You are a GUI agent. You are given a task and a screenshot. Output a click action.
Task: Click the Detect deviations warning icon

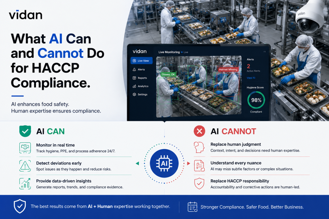click(x=25, y=166)
